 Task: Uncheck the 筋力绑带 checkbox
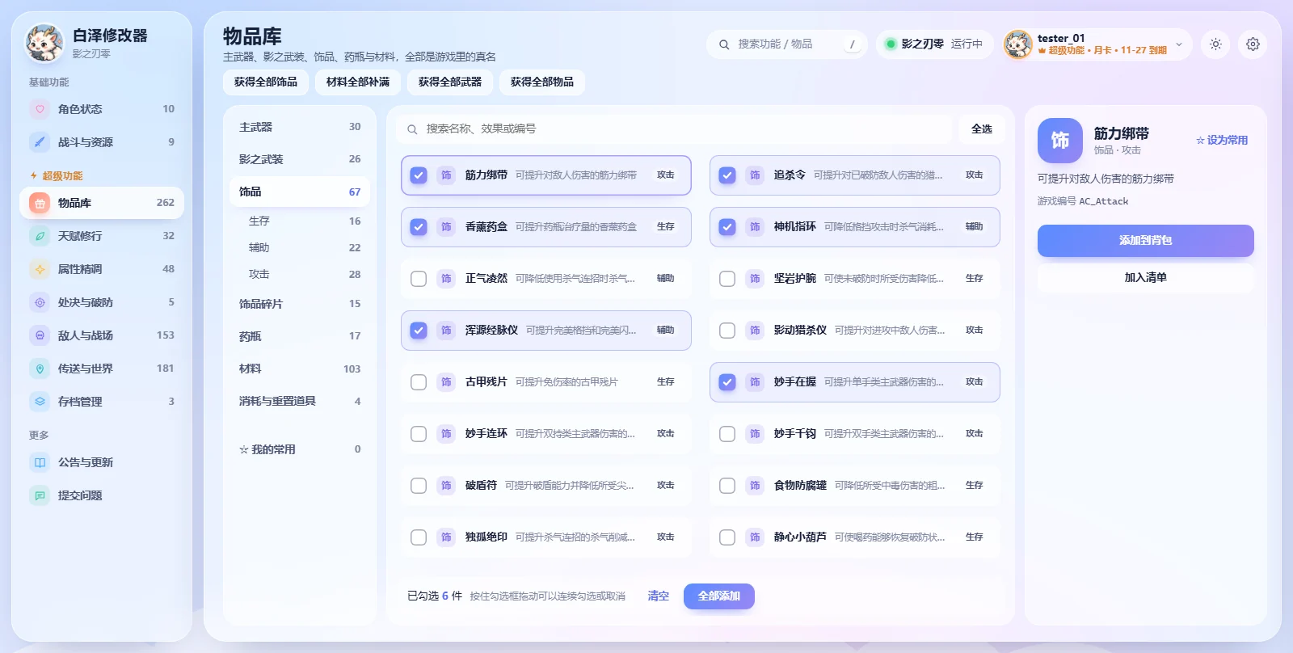[419, 175]
